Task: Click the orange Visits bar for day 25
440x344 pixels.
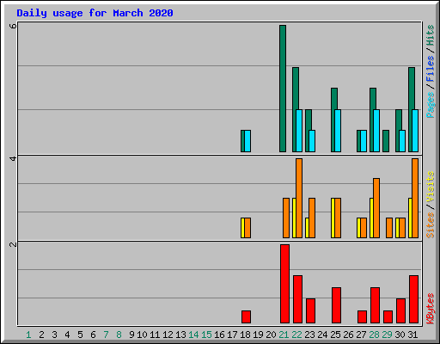Action: [338, 218]
